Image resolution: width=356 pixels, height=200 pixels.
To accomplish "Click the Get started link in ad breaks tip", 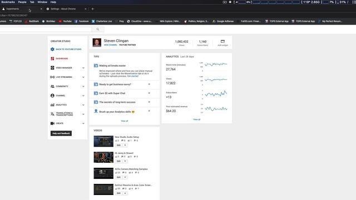I will pos(132,76).
